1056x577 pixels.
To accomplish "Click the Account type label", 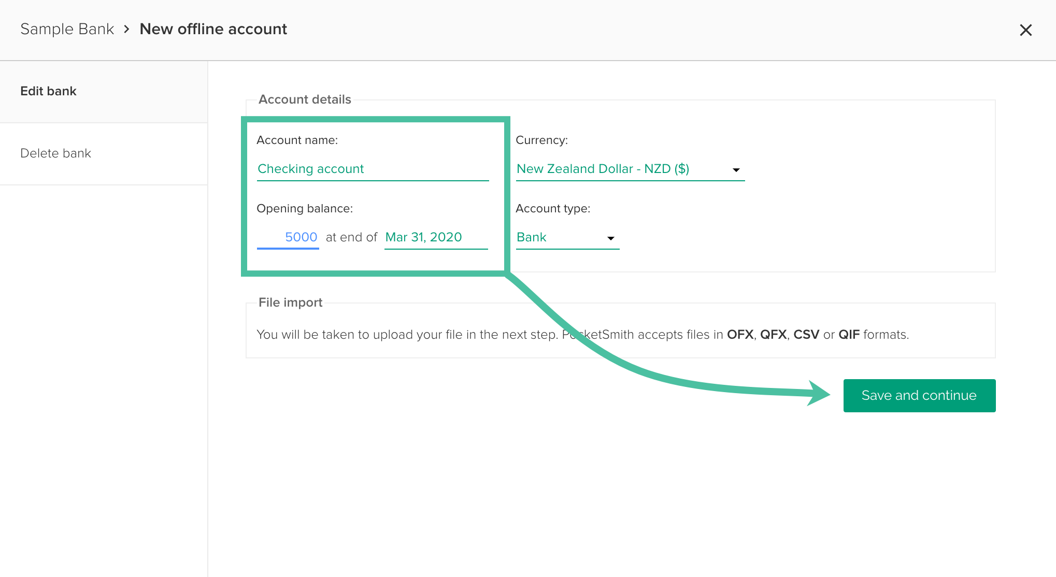I will 553,209.
